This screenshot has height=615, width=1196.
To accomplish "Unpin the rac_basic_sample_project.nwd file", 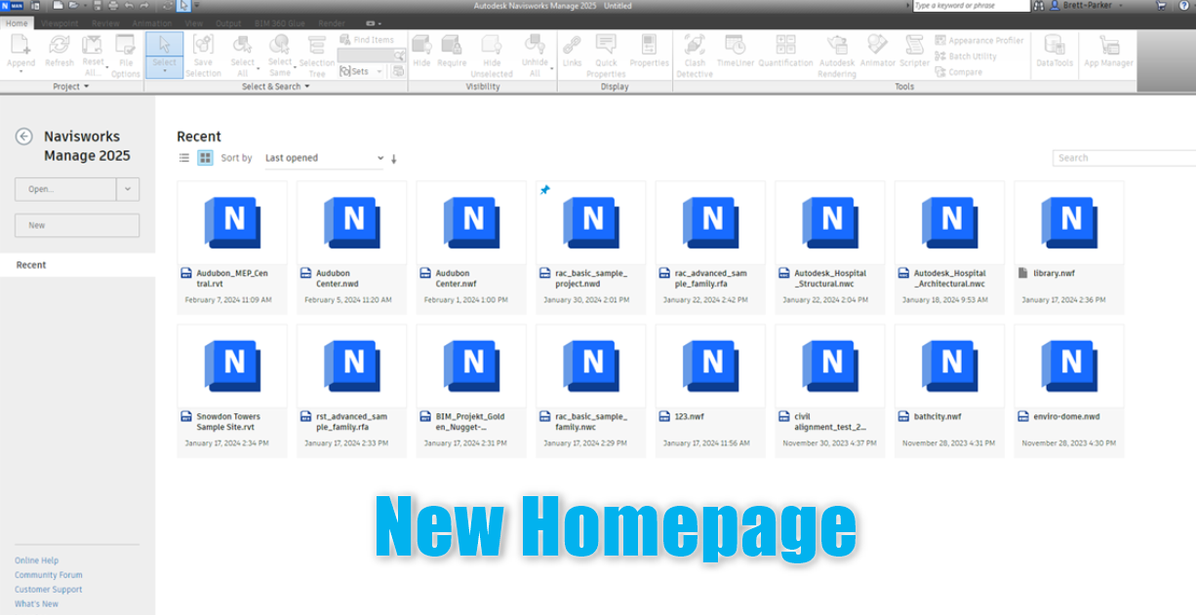I will [543, 190].
